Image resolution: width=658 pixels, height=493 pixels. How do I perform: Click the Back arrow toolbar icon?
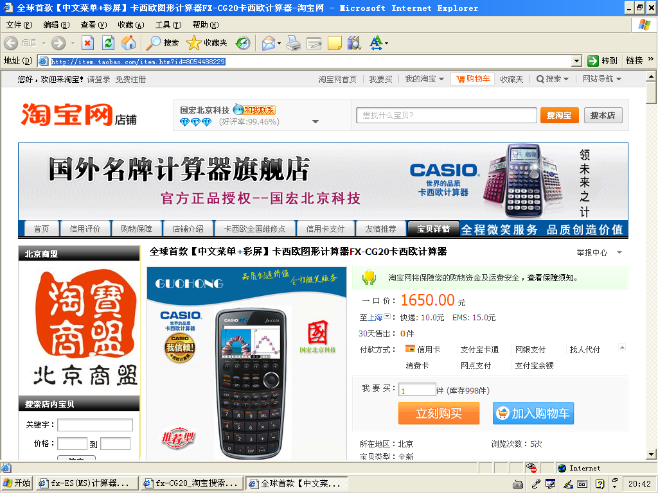pyautogui.click(x=12, y=43)
